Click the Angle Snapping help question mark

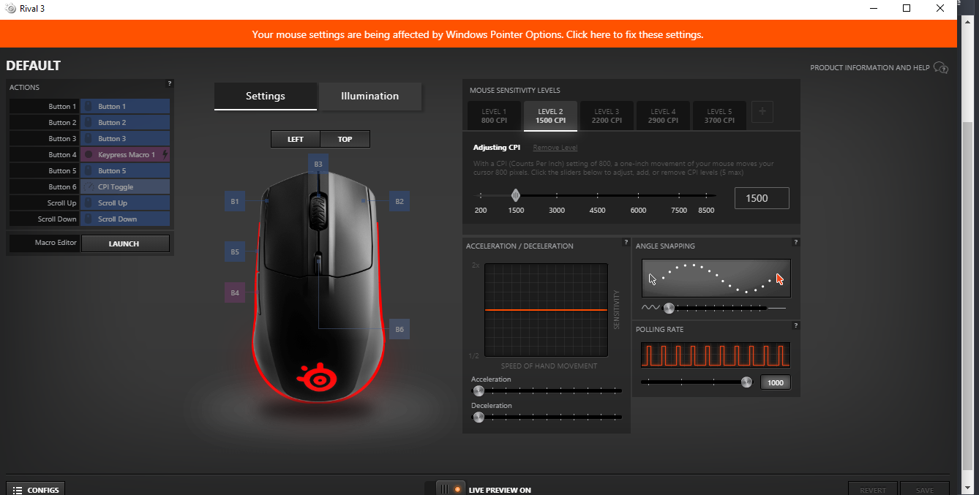(x=796, y=242)
